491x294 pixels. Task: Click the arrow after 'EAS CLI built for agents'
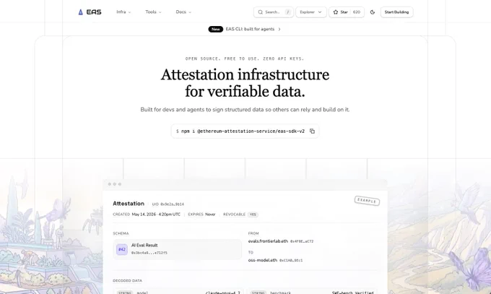[279, 29]
